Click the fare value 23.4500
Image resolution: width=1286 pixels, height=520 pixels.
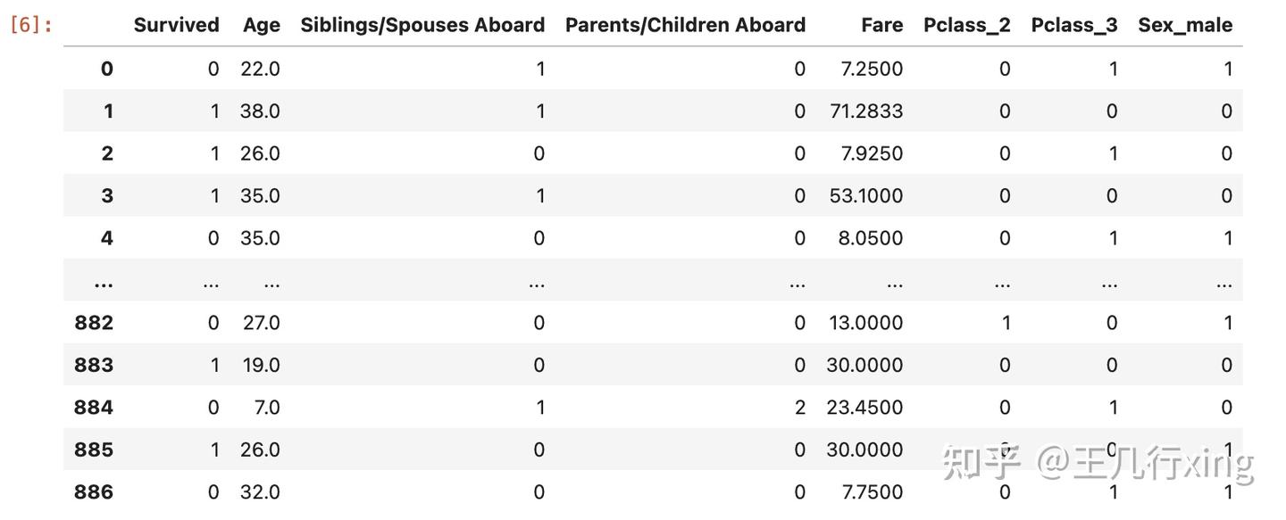coord(865,408)
